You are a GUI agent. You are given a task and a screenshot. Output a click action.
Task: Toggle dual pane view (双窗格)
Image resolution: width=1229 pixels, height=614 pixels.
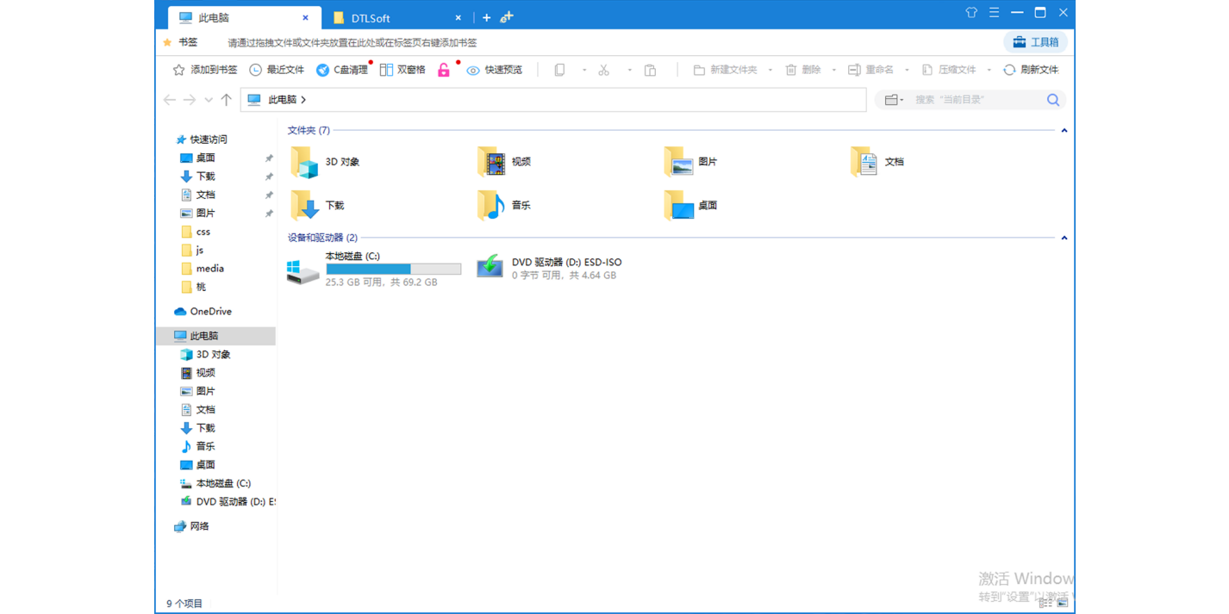click(x=402, y=70)
